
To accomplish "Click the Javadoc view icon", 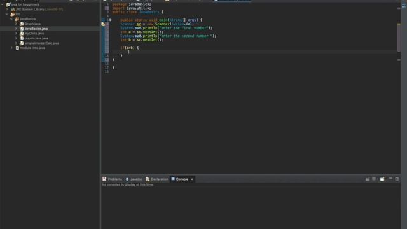I will tap(127, 179).
